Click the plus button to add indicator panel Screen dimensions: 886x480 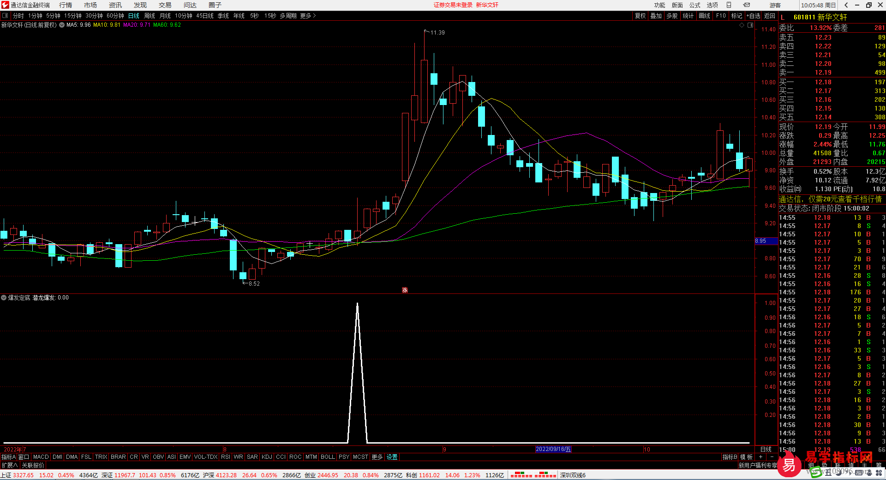point(760,457)
